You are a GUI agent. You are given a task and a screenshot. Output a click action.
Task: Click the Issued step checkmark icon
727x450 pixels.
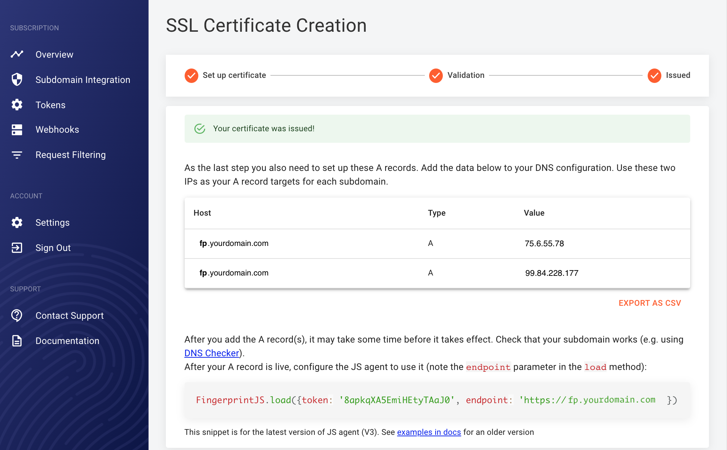point(655,75)
